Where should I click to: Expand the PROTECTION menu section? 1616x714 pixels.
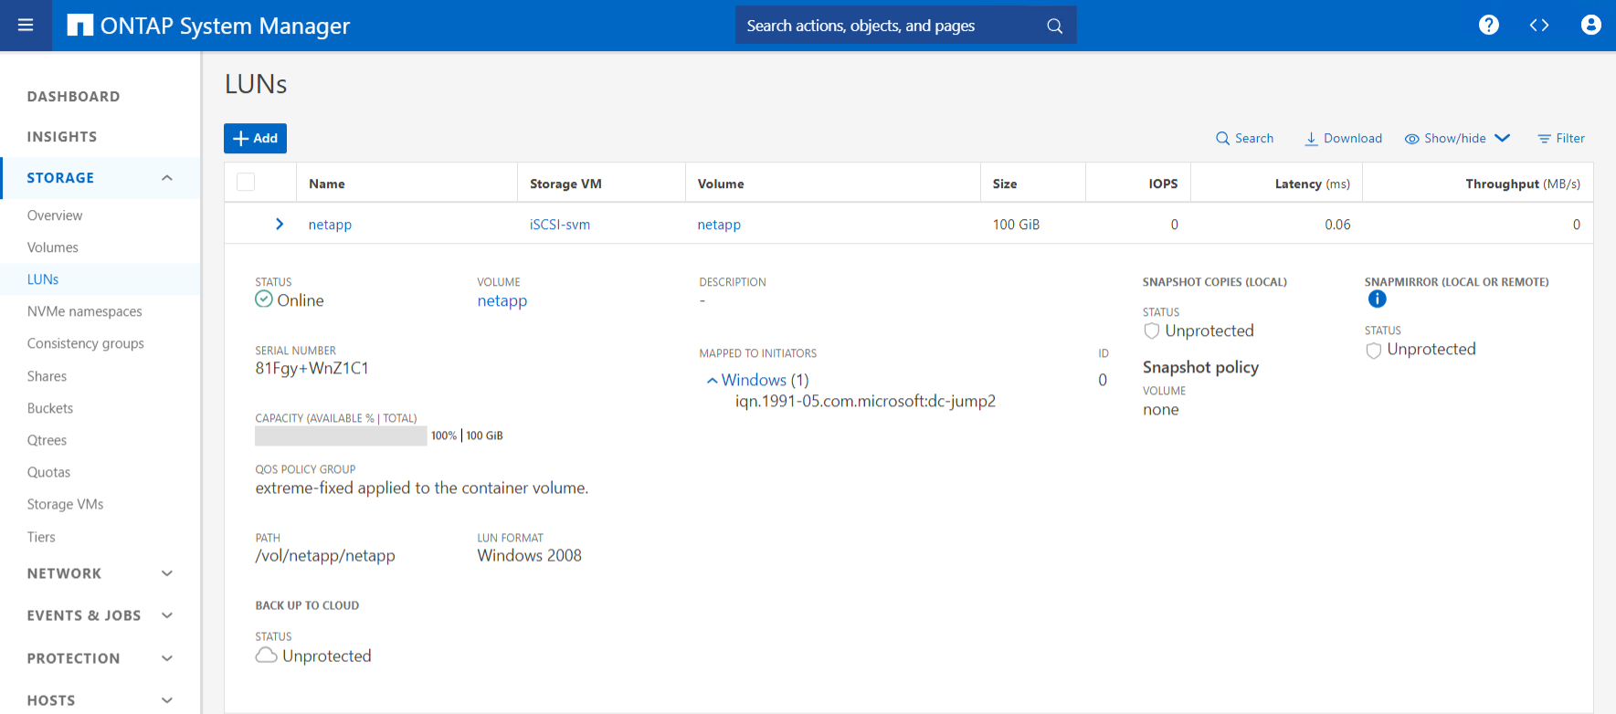click(167, 658)
